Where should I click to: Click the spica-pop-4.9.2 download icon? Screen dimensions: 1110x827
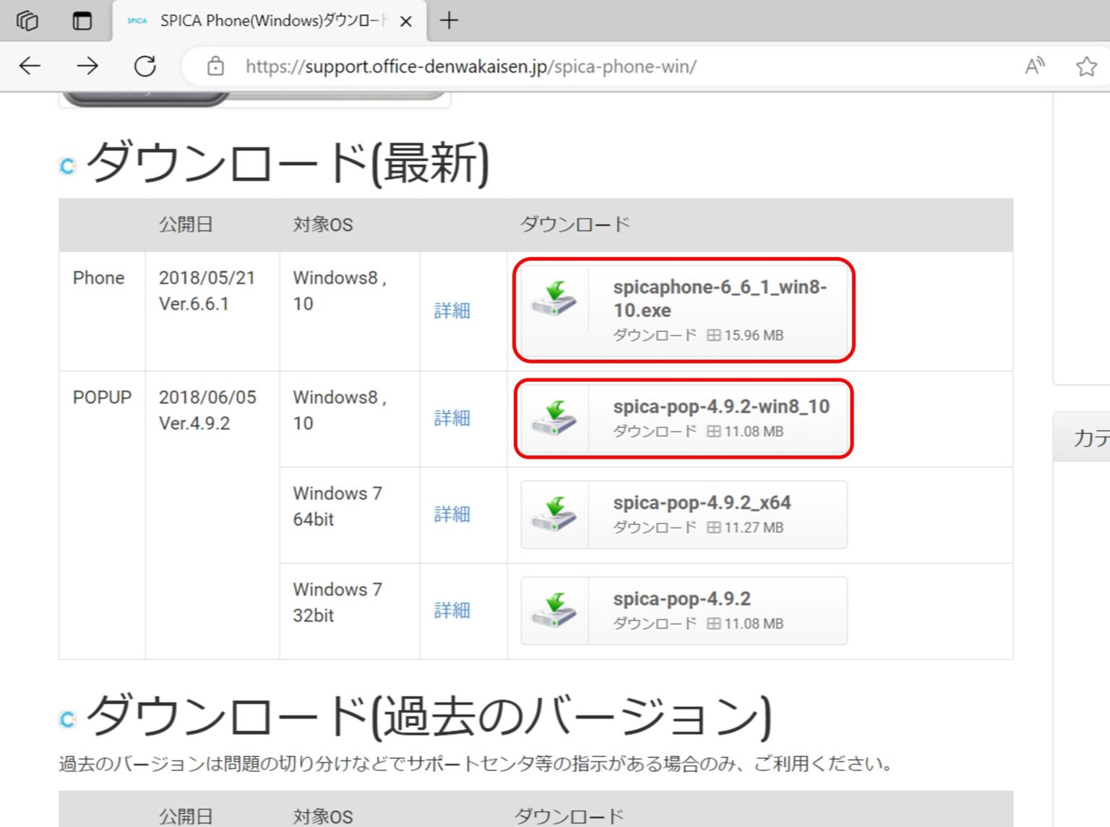pos(554,610)
